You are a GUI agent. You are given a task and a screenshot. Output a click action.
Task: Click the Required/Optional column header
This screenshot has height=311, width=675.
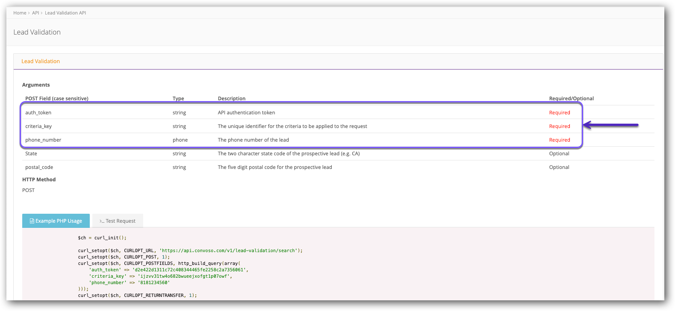click(x=572, y=99)
